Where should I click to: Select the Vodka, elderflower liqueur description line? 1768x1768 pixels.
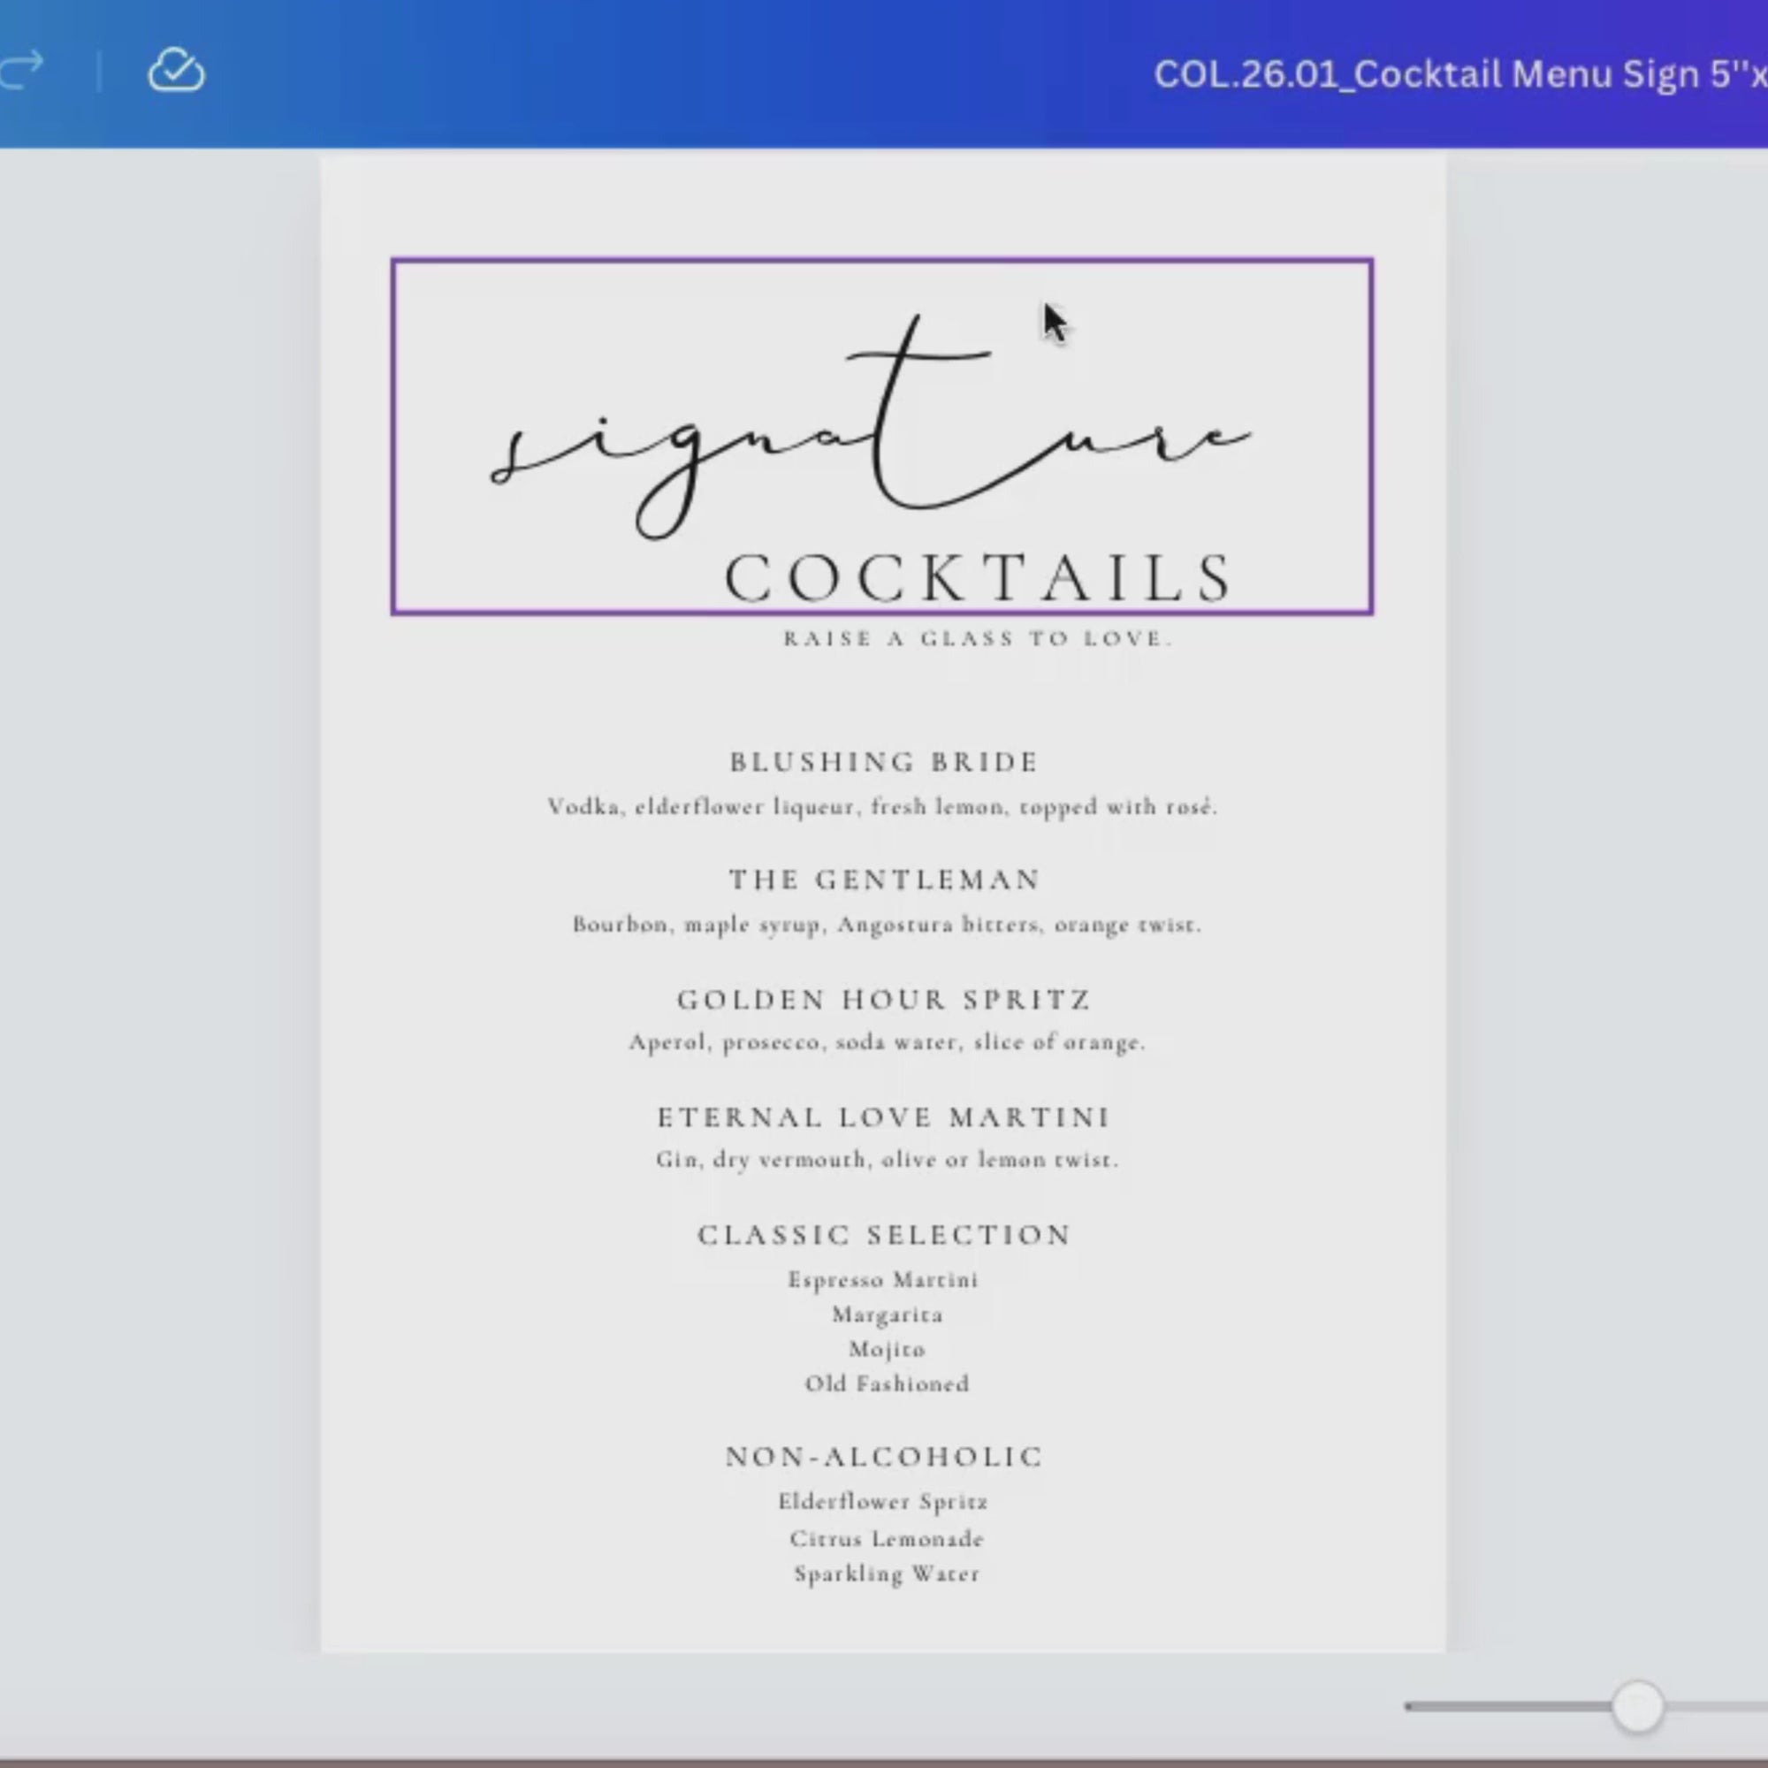click(x=883, y=807)
